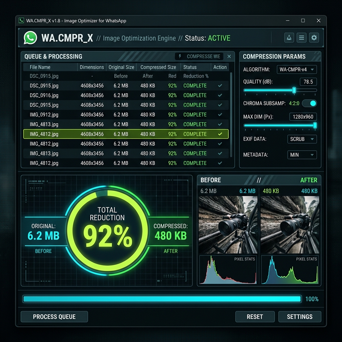Screen dimensions: 342x342
Task: Click the AFTER heading in the comparison panel
Action: pos(309,180)
